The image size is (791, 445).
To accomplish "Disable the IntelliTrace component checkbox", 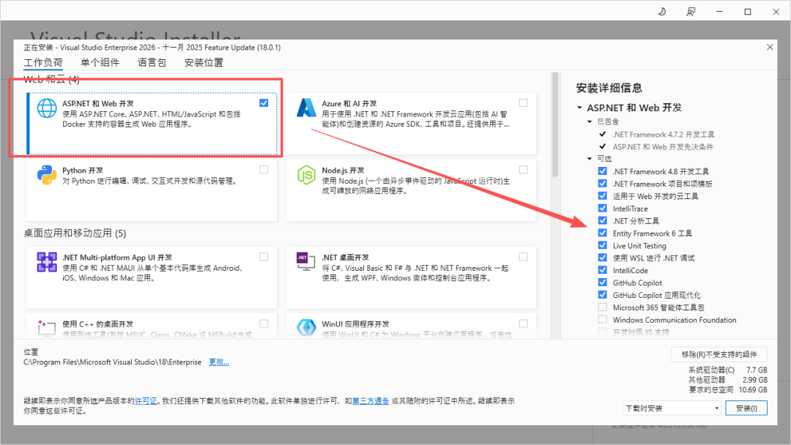I will 603,208.
